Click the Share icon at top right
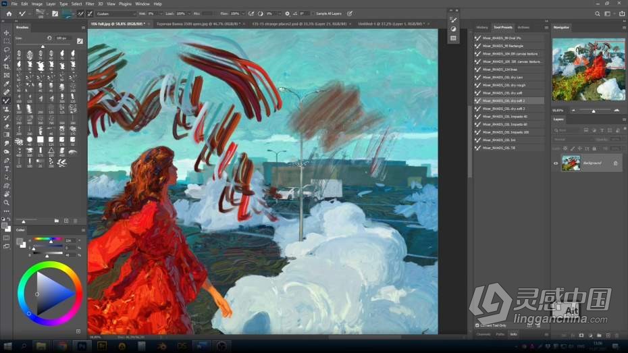 622,13
